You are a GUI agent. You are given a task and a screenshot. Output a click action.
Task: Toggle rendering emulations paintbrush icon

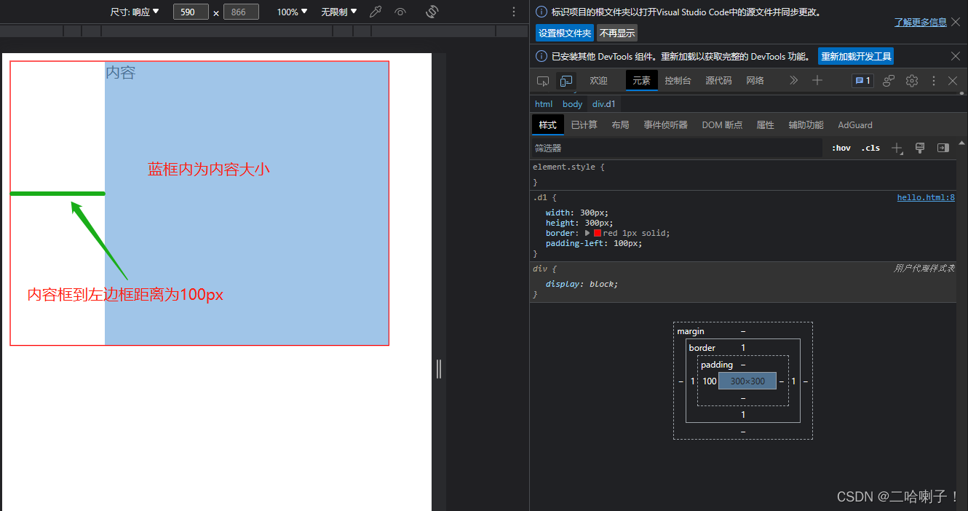[920, 148]
